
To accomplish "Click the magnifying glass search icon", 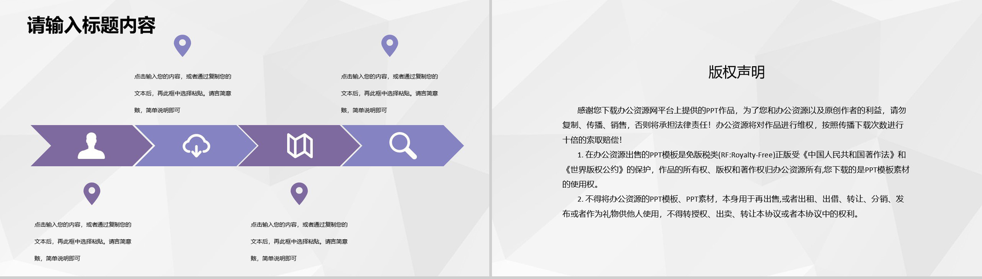I will pyautogui.click(x=403, y=146).
